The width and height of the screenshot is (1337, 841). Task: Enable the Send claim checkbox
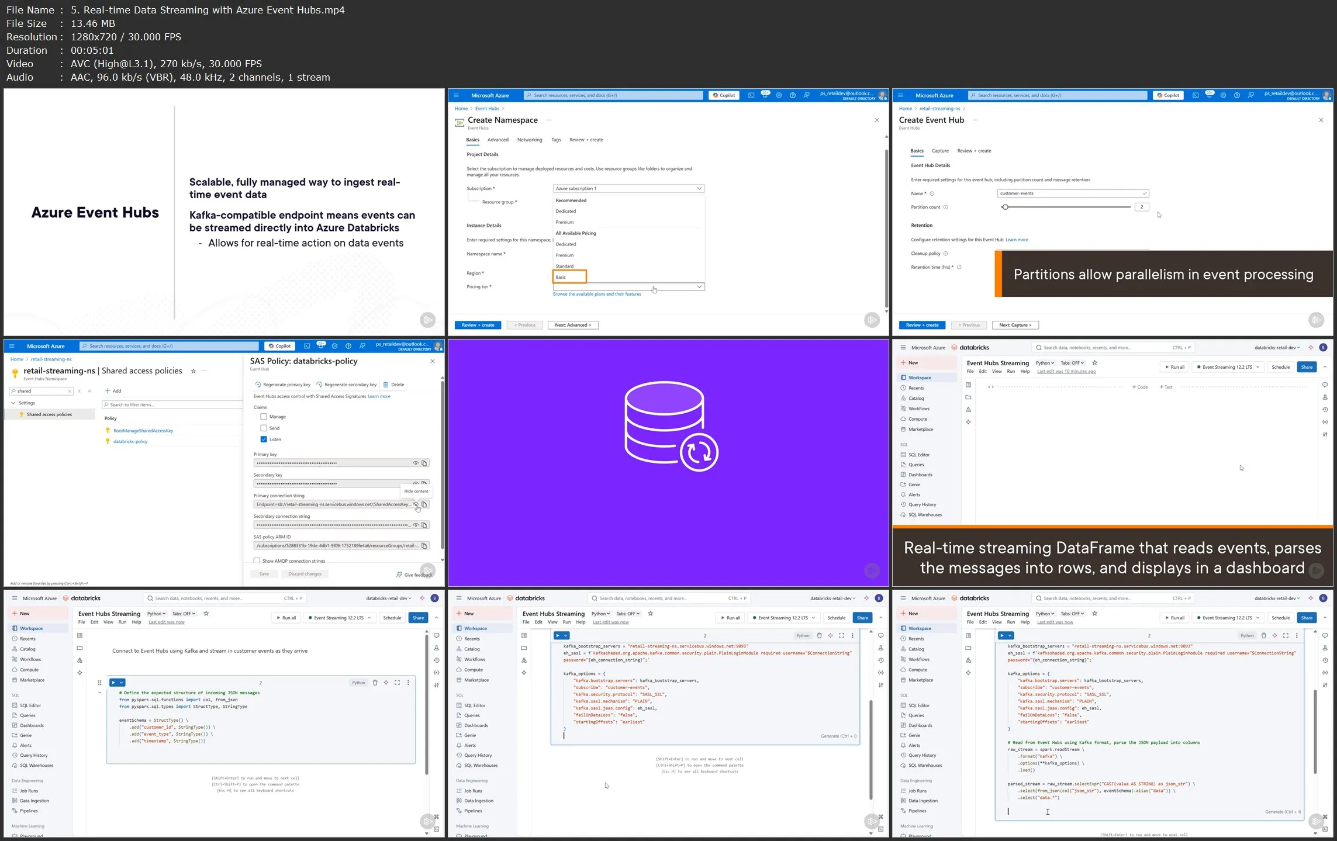tap(264, 428)
